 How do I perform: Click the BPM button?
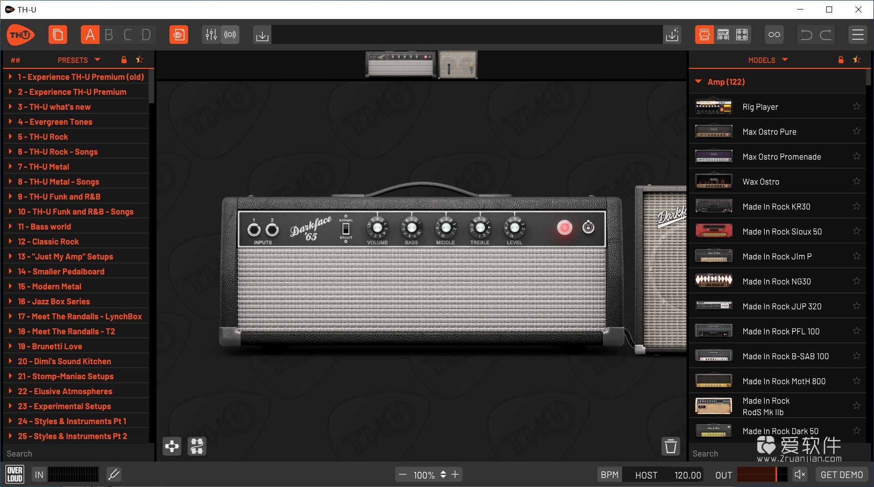point(610,475)
